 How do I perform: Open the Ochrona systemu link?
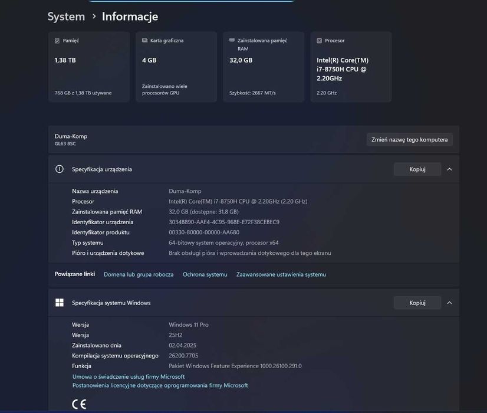[205, 274]
